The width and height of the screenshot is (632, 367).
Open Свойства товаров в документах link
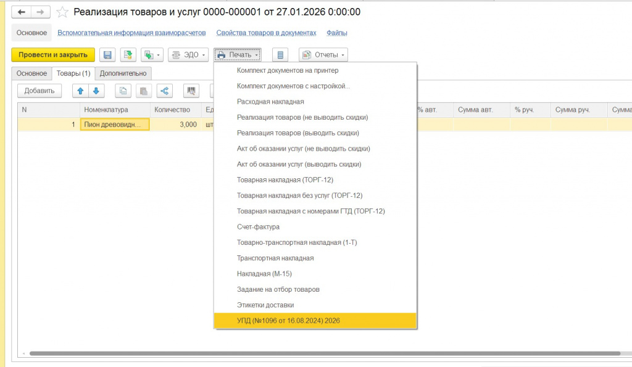click(266, 33)
